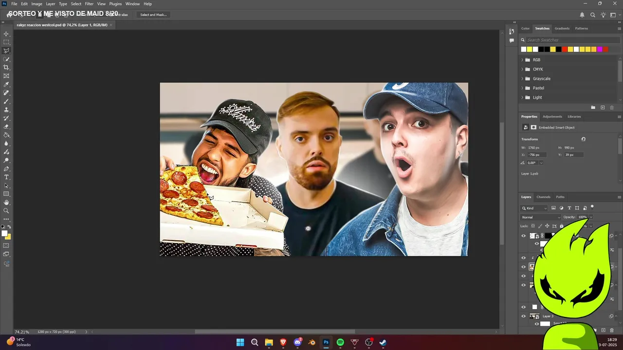This screenshot has width=623, height=350.
Task: Select the Rectangular Marquee tool
Action: [6, 42]
